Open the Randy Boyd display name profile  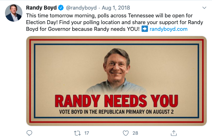tap(41, 8)
